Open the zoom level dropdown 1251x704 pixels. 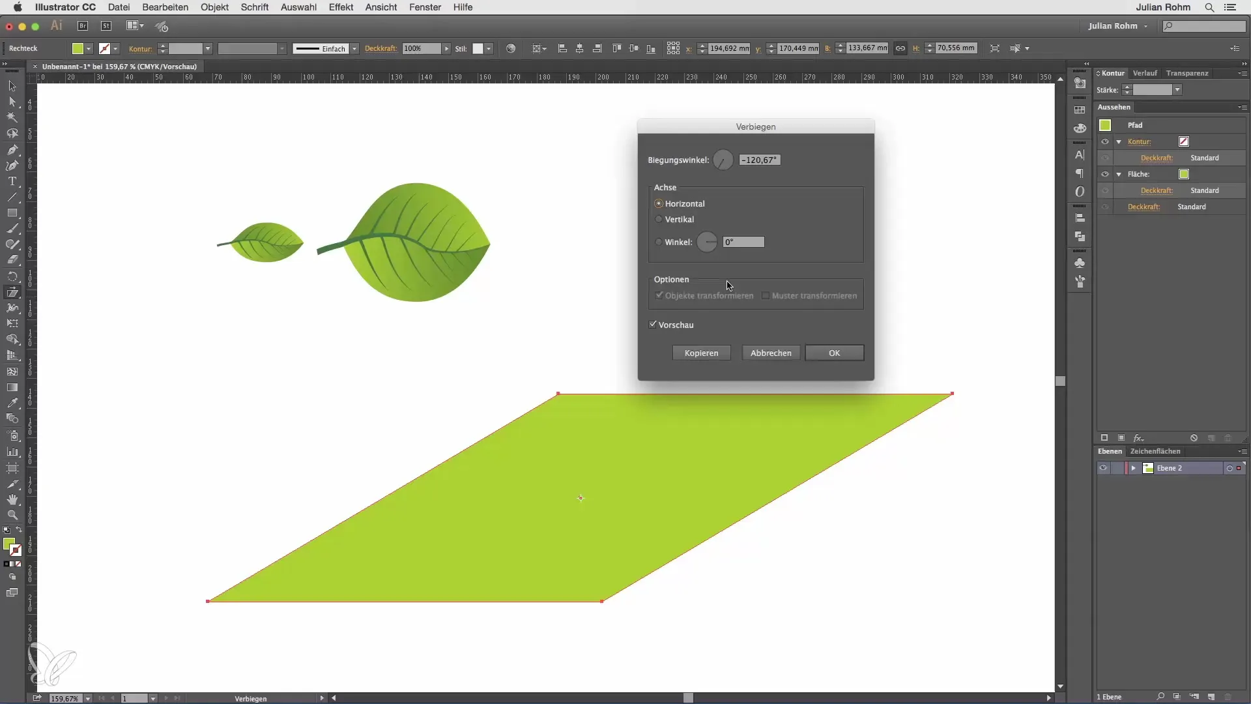[87, 698]
